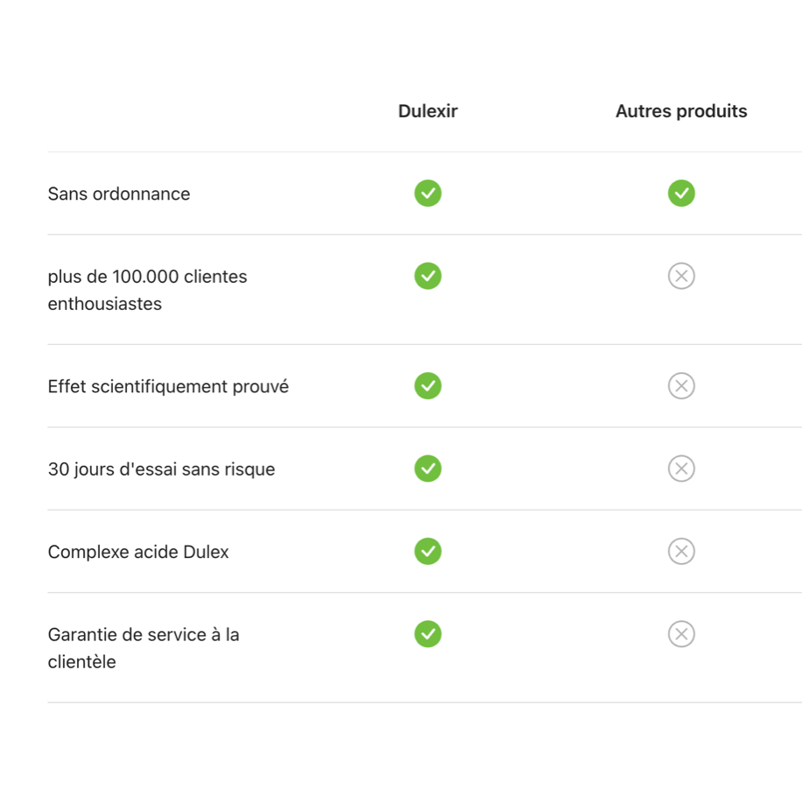Viewport: 802px width, 804px height.
Task: Click Autres produits cross for Complexe acide Dulex
Action: pyautogui.click(x=681, y=551)
